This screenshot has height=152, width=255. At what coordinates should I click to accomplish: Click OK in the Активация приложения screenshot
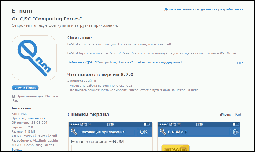tap(144, 132)
